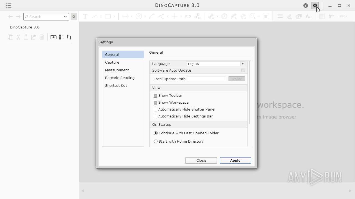Open the Measurement settings tab
The image size is (355, 199).
point(123,70)
